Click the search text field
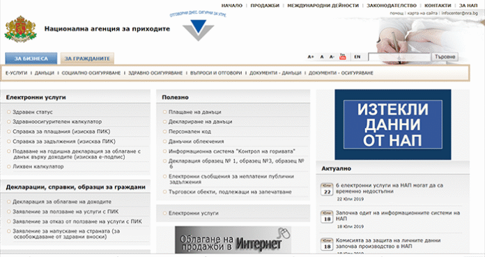The width and height of the screenshot is (485, 257). tap(399, 57)
